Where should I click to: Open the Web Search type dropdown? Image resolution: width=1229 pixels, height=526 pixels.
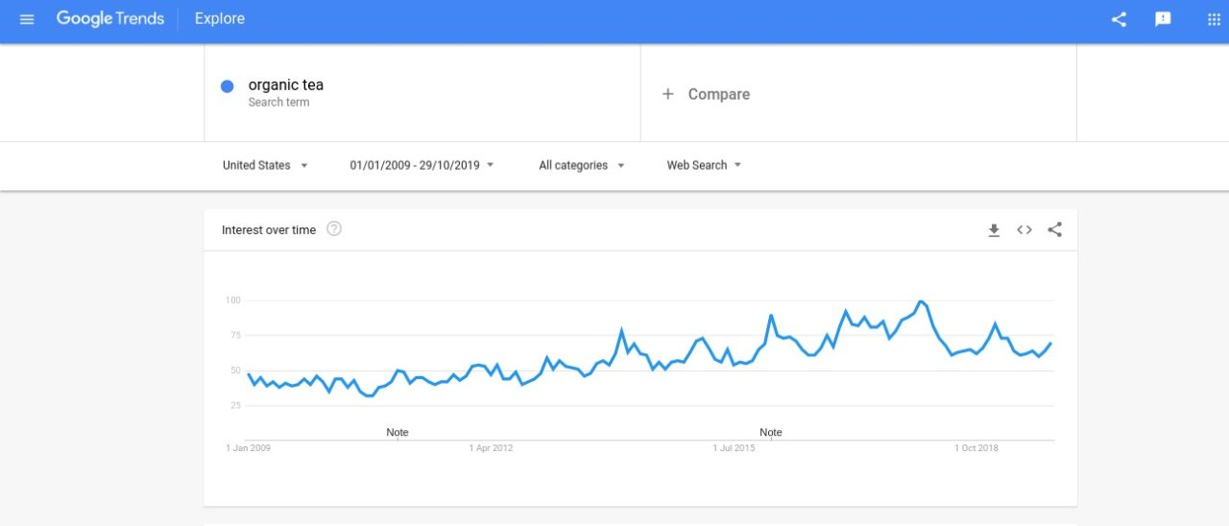click(x=705, y=165)
